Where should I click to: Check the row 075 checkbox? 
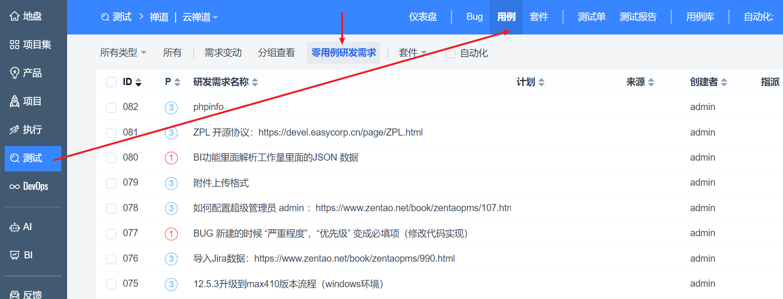click(x=112, y=284)
